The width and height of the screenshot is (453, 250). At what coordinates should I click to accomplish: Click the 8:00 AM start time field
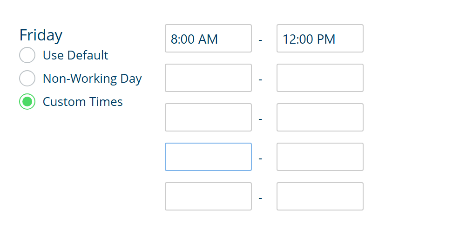(208, 39)
